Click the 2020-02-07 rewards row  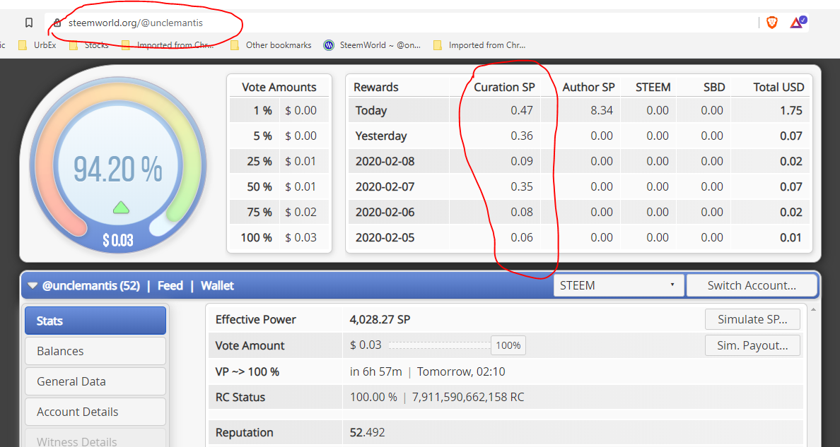(578, 187)
